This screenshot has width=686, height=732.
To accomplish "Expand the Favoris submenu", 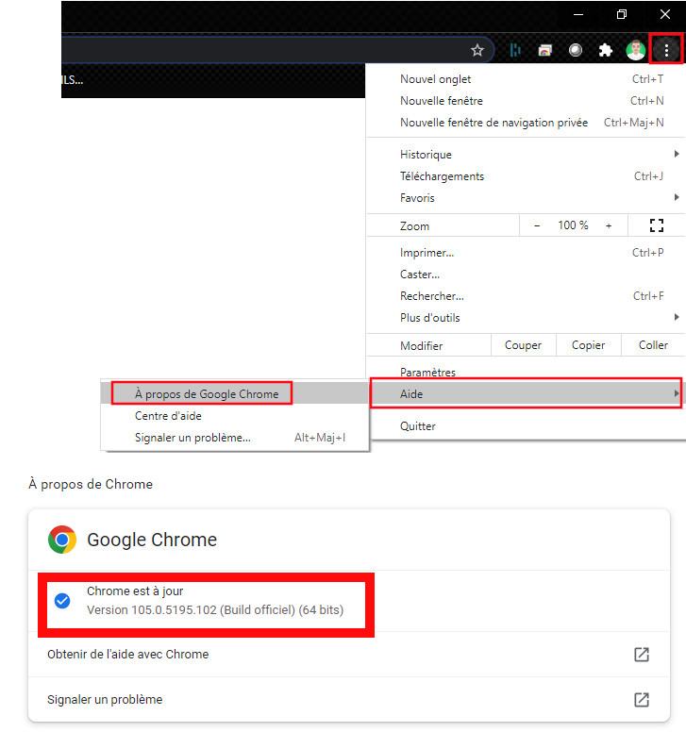I will coord(526,198).
